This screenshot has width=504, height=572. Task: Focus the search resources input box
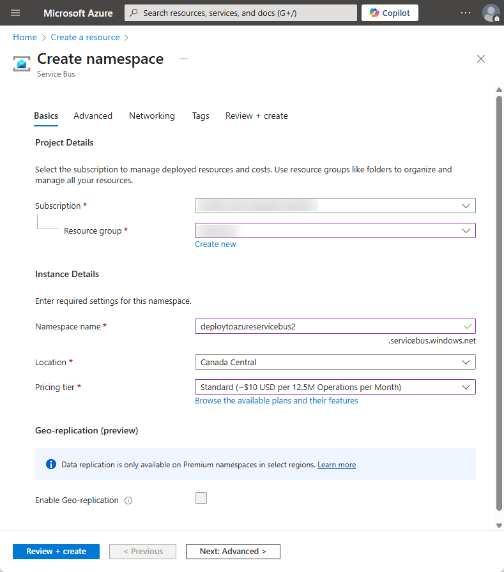[241, 13]
